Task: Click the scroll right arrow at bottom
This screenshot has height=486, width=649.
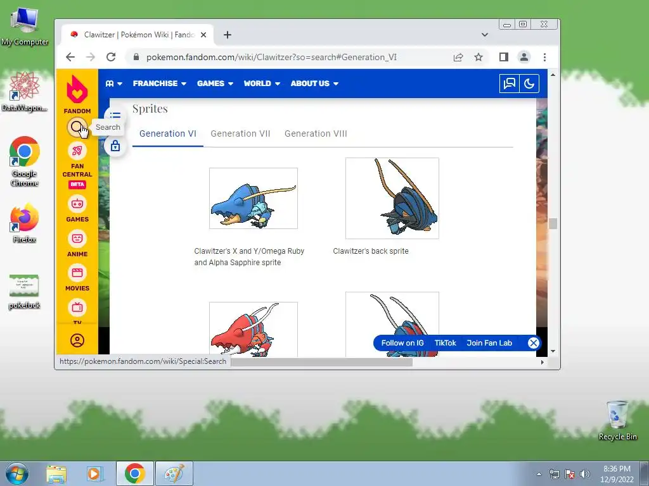Action: [543, 362]
